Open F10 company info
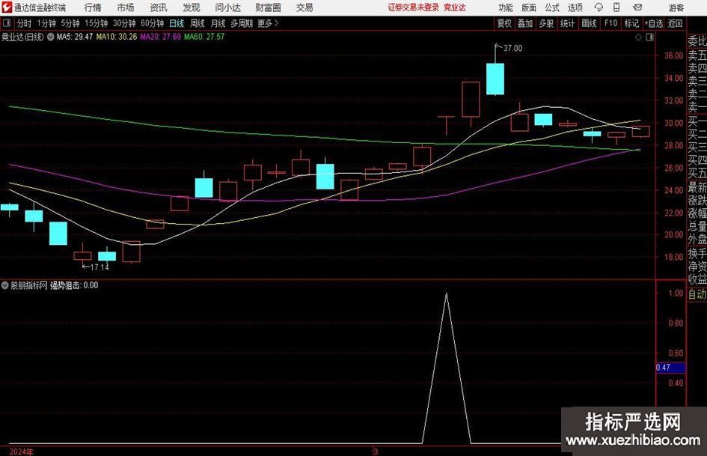 [611, 23]
